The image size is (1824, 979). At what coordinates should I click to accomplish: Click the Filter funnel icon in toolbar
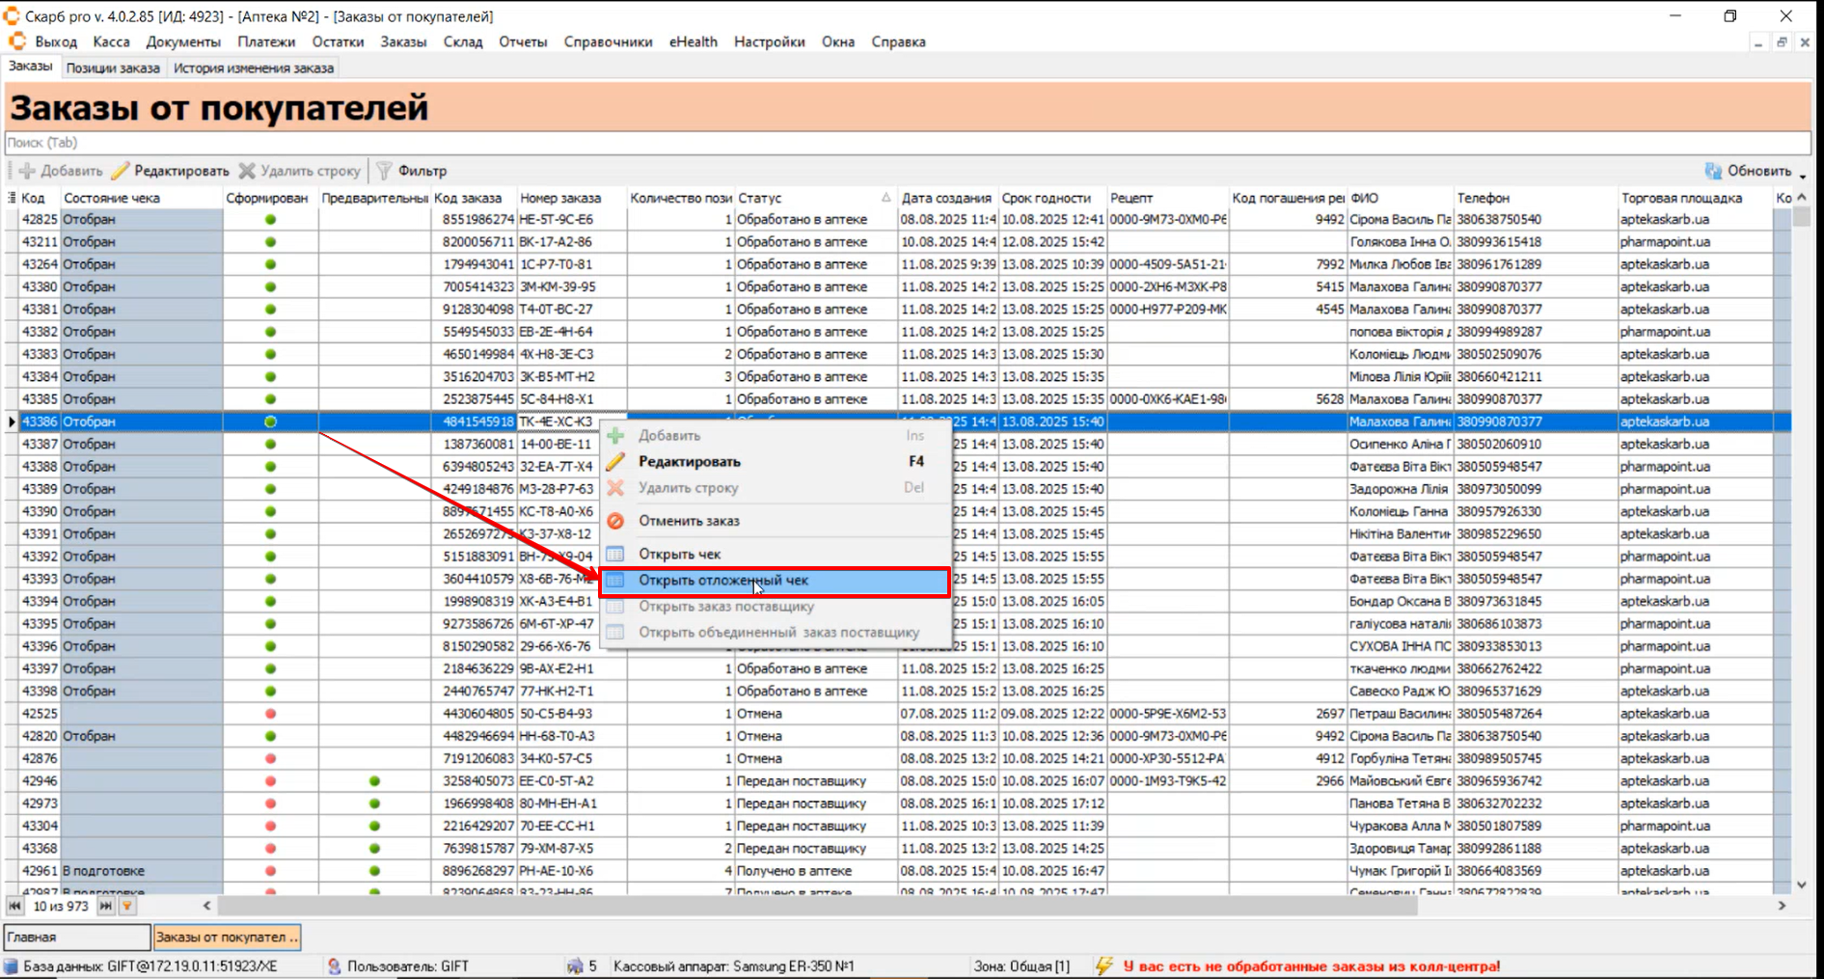tap(384, 171)
